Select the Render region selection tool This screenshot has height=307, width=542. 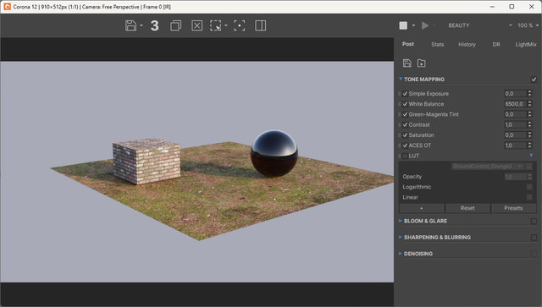[x=216, y=25]
